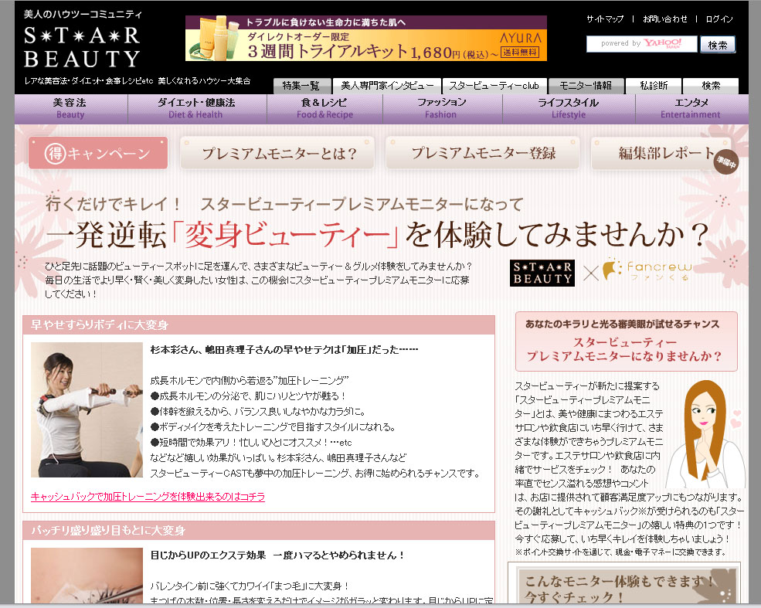Screen dimensions: 761x608
Task: Open the ライフスタイル Lifestyle menu
Action: (569, 109)
